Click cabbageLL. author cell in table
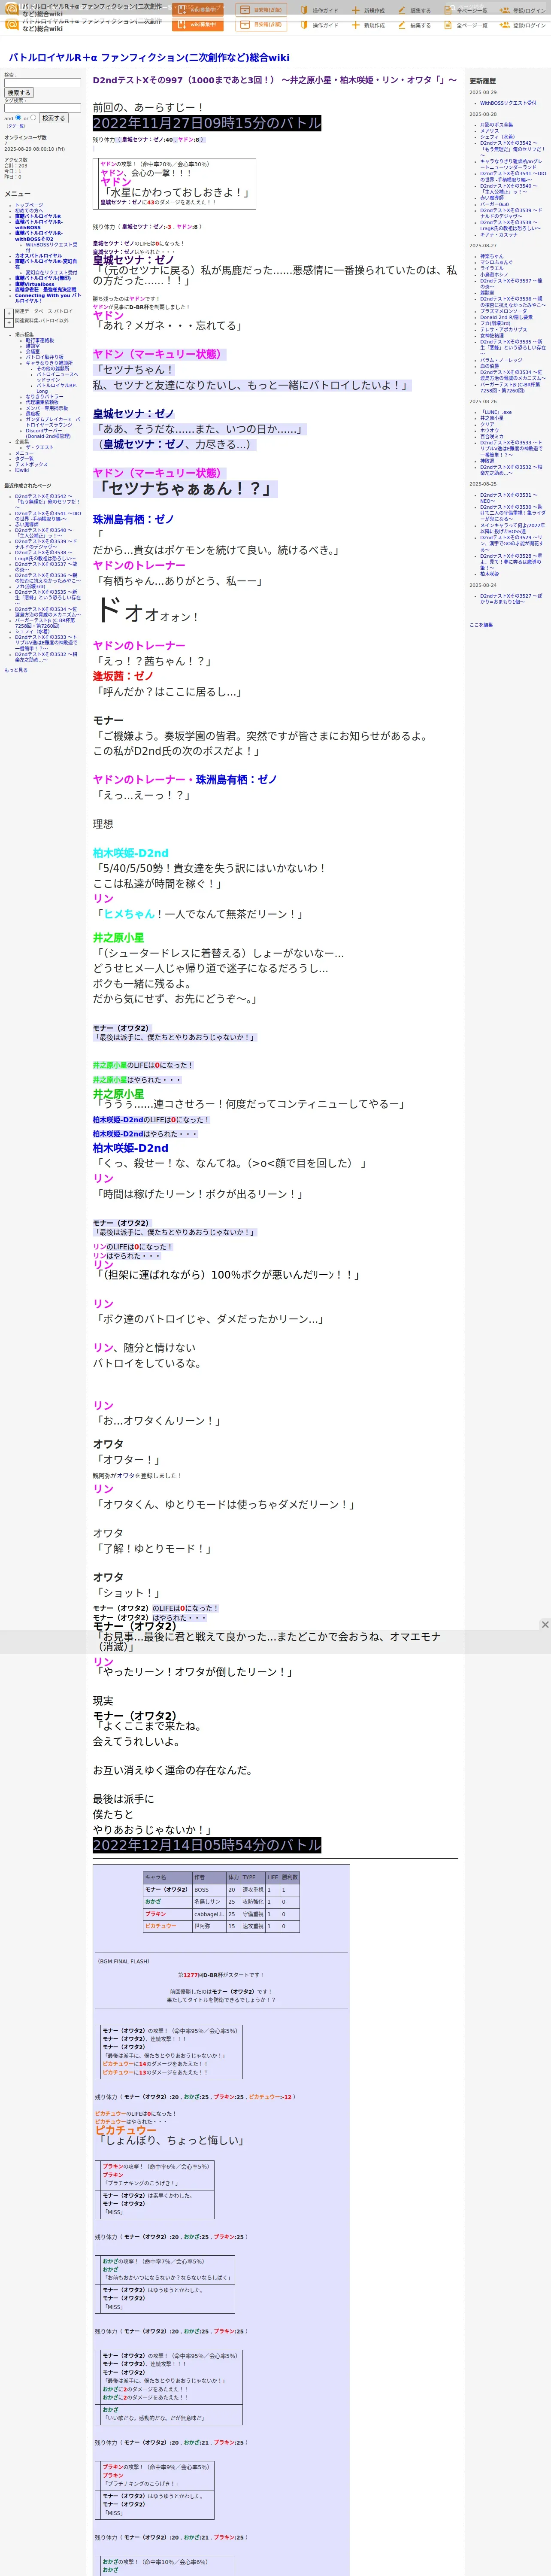551x2576 pixels. coord(209,1914)
